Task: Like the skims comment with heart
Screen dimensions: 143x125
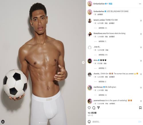Action: click(x=141, y=61)
